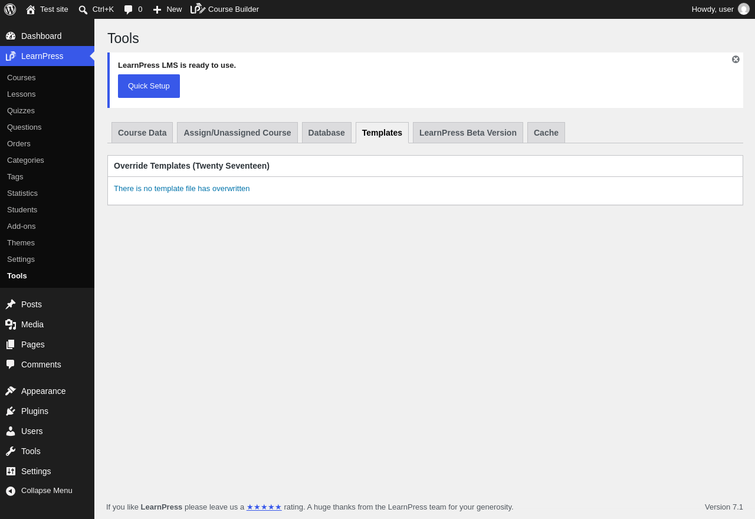
Task: Open Tags submenu item
Action: [15, 177]
